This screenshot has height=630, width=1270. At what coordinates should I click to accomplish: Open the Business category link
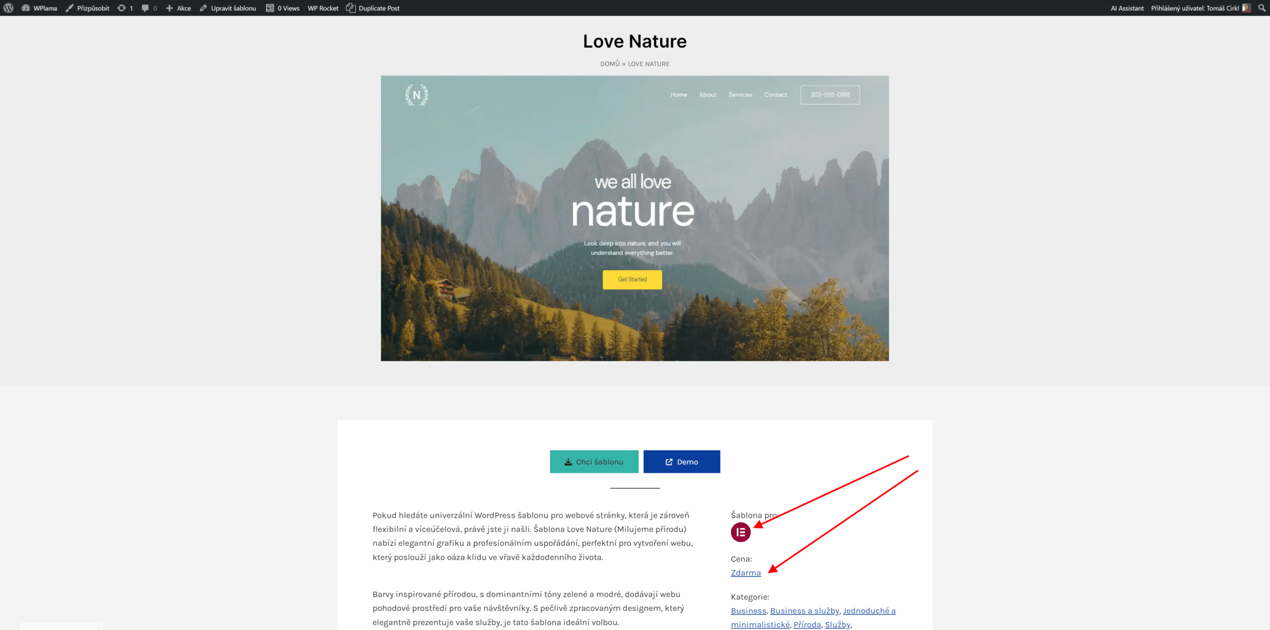click(x=749, y=611)
